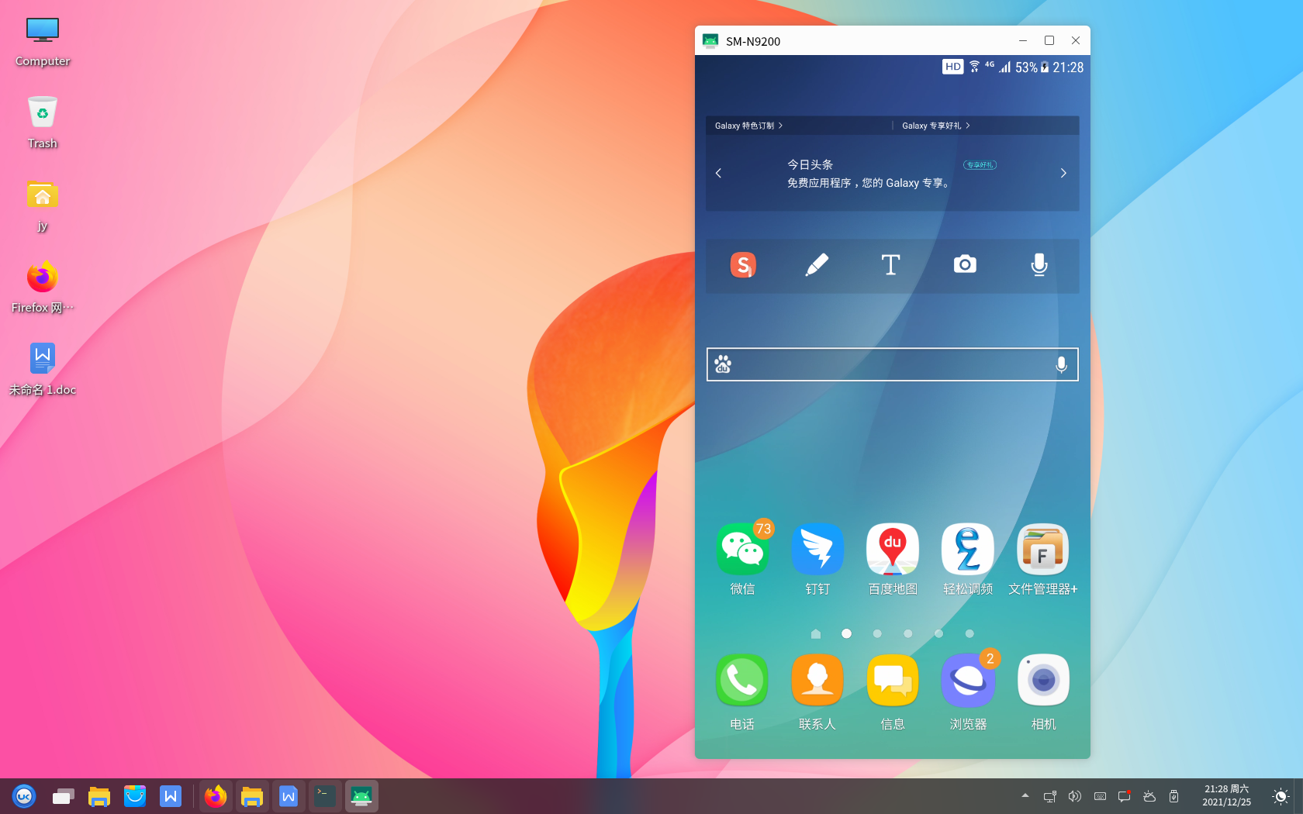Maximize the SM-N9200 window
1303x814 pixels.
tap(1049, 40)
